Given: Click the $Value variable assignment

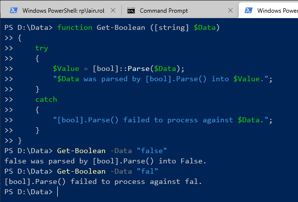Looking at the screenshot, I should pos(66,68).
